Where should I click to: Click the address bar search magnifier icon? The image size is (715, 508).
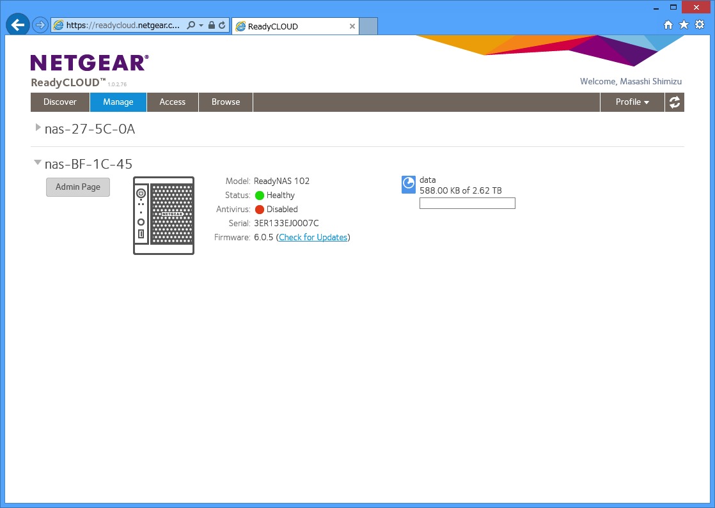point(191,26)
